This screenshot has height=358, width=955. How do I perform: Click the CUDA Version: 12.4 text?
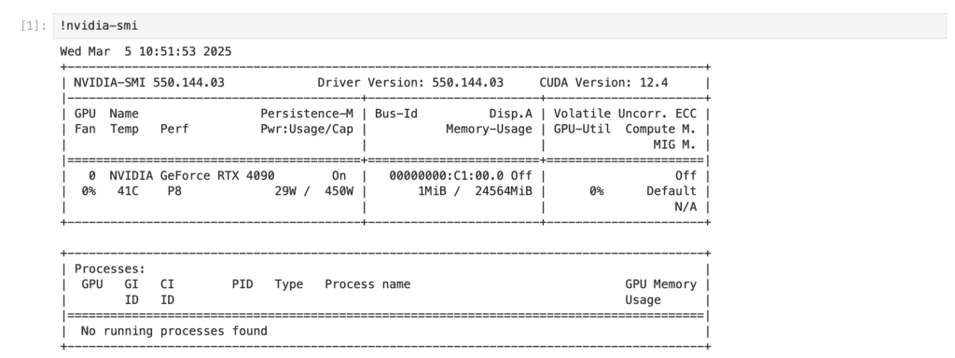click(x=603, y=83)
